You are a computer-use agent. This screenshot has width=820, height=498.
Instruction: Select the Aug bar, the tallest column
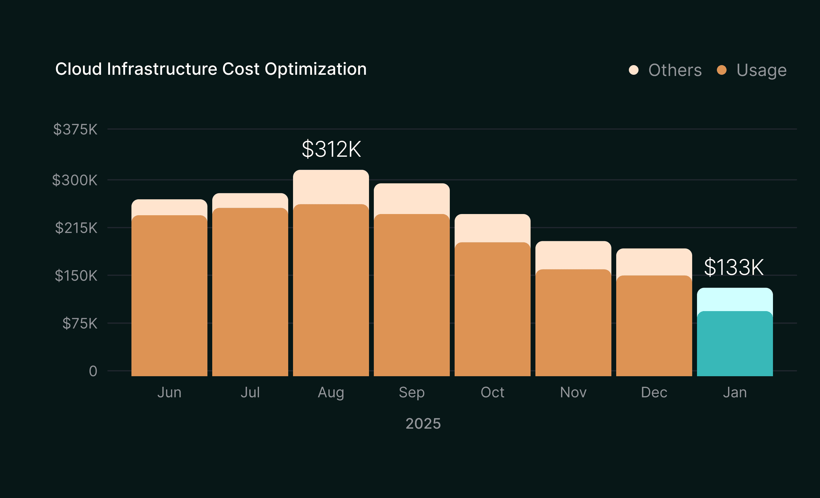tap(331, 283)
